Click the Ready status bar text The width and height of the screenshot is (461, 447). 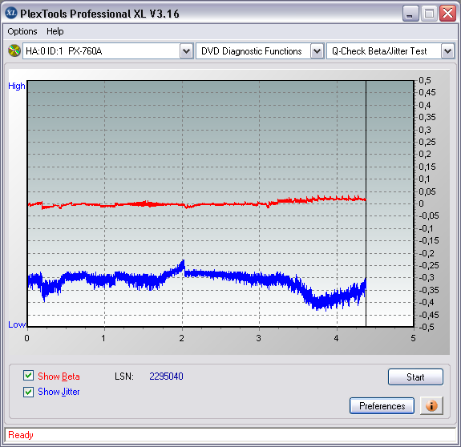click(x=21, y=435)
